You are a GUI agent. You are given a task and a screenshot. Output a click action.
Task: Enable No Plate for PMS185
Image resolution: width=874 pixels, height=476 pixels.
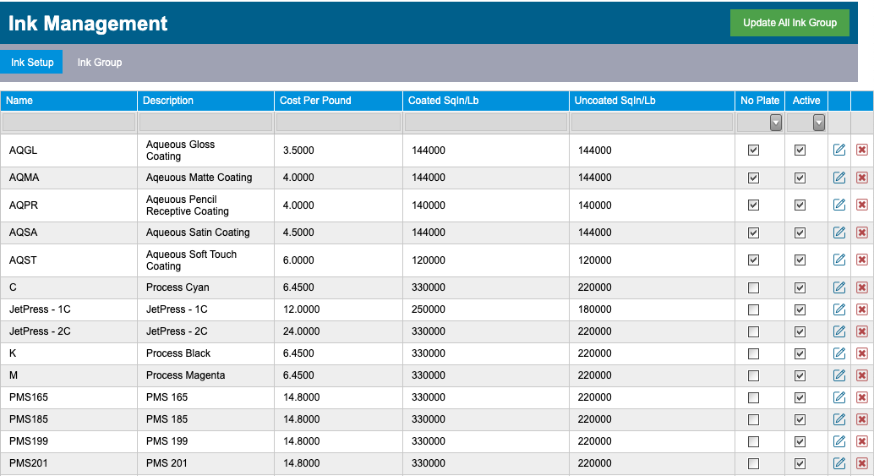pos(754,419)
